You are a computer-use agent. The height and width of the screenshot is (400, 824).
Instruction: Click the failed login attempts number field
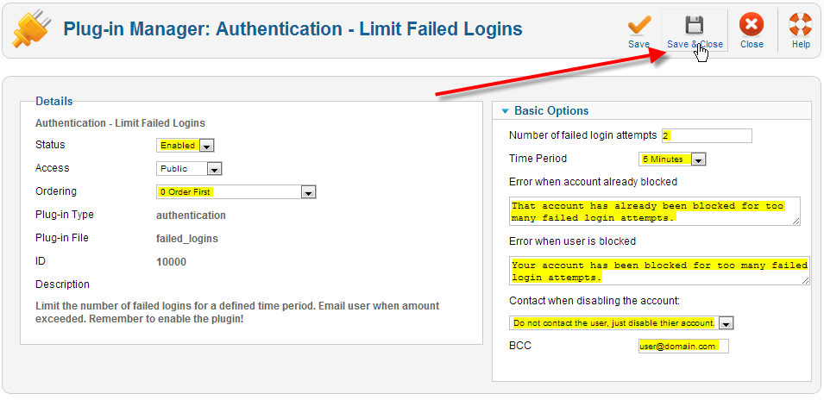coord(707,135)
